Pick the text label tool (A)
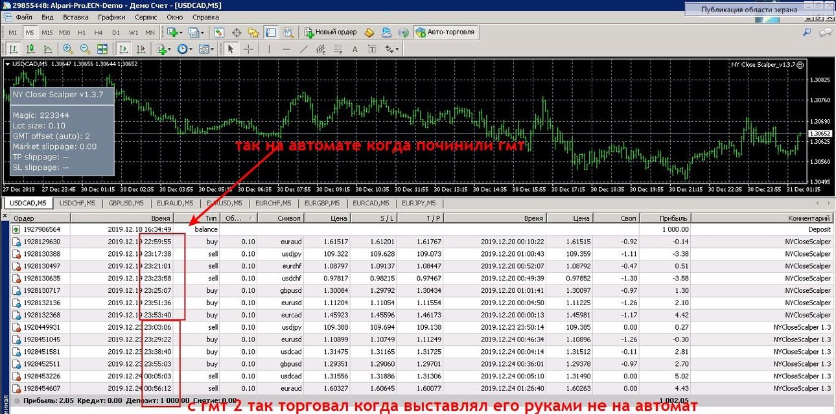The height and width of the screenshot is (414, 836). pos(354,49)
